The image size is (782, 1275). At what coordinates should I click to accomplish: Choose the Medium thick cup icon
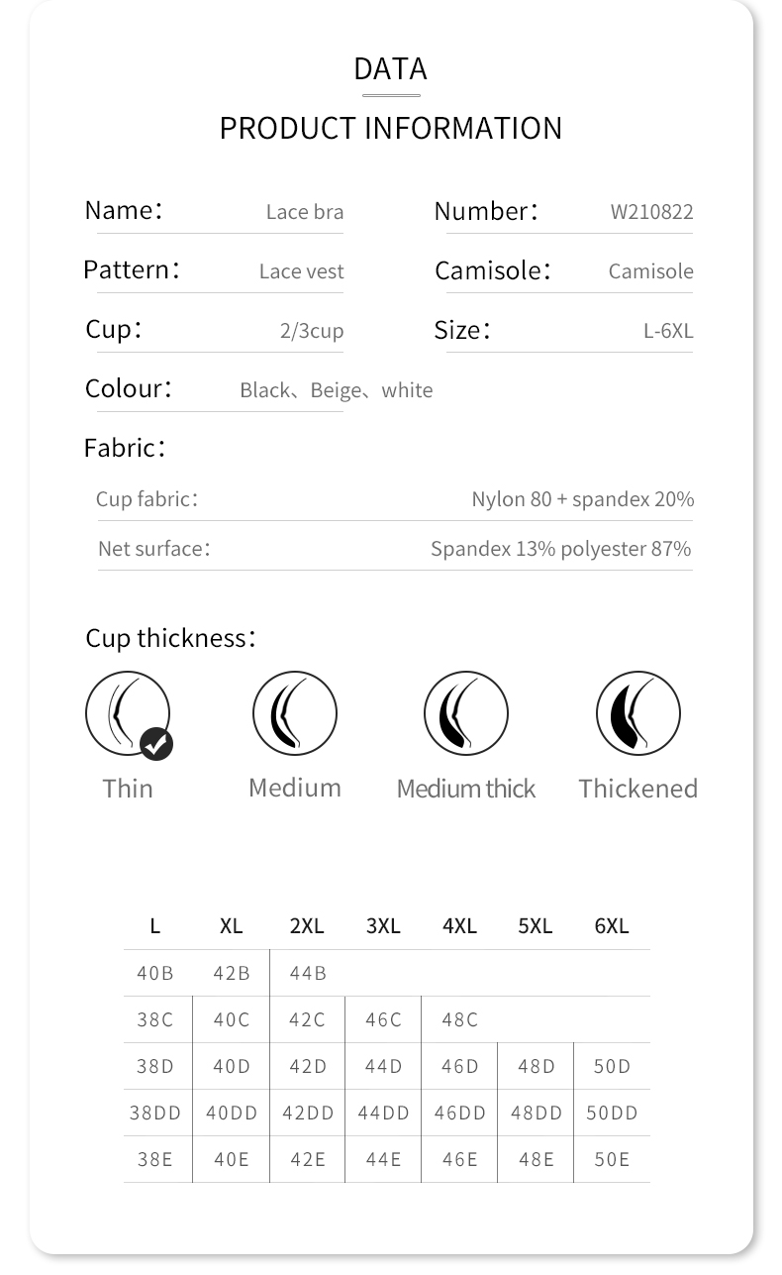pyautogui.click(x=465, y=713)
